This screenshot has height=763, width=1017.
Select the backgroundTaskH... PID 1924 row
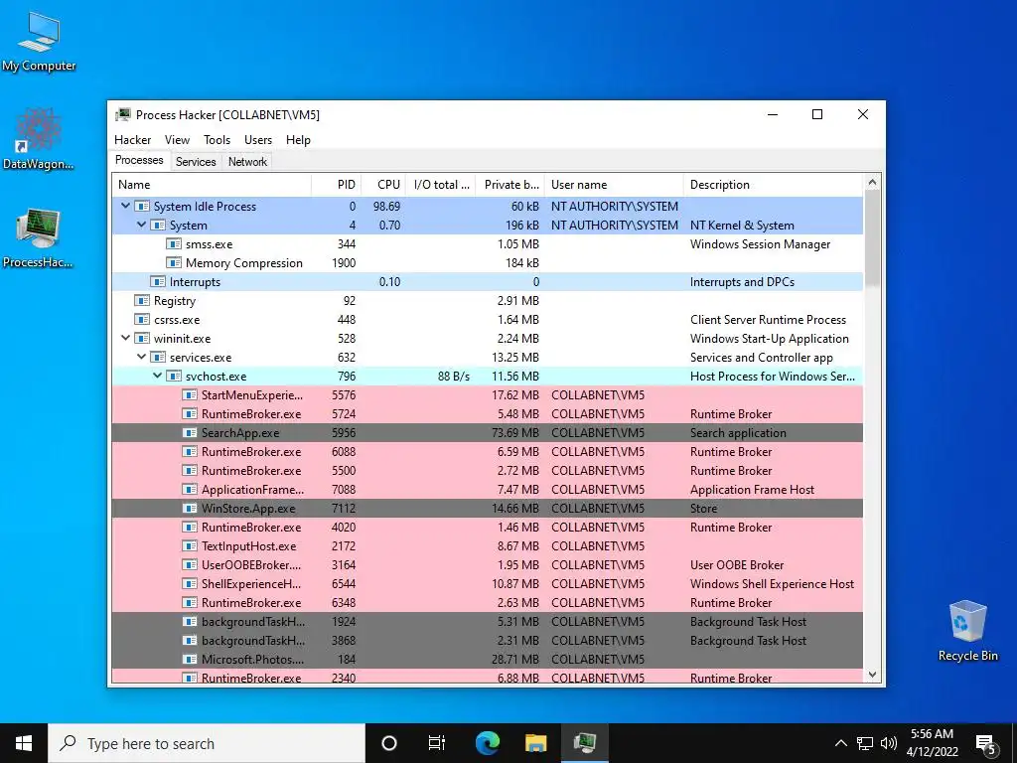pos(488,622)
